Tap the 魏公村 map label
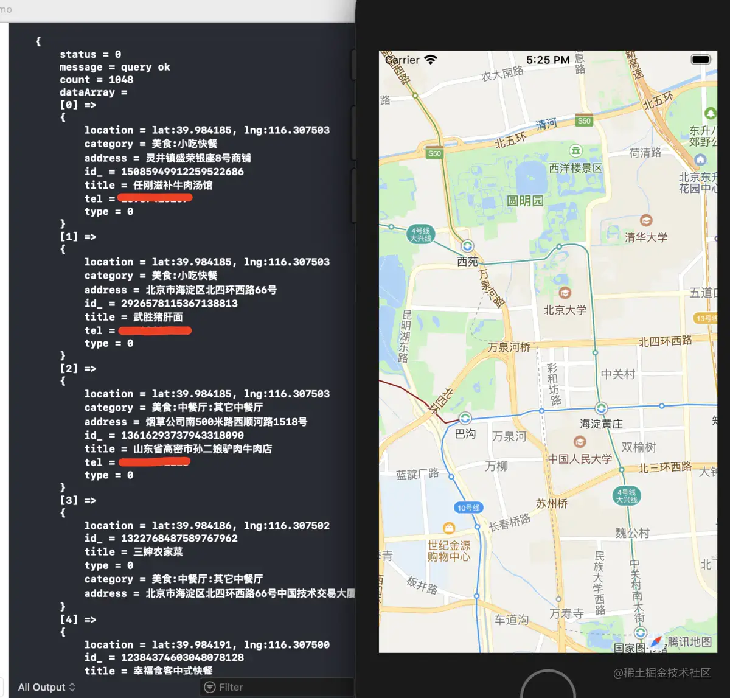 [x=633, y=533]
